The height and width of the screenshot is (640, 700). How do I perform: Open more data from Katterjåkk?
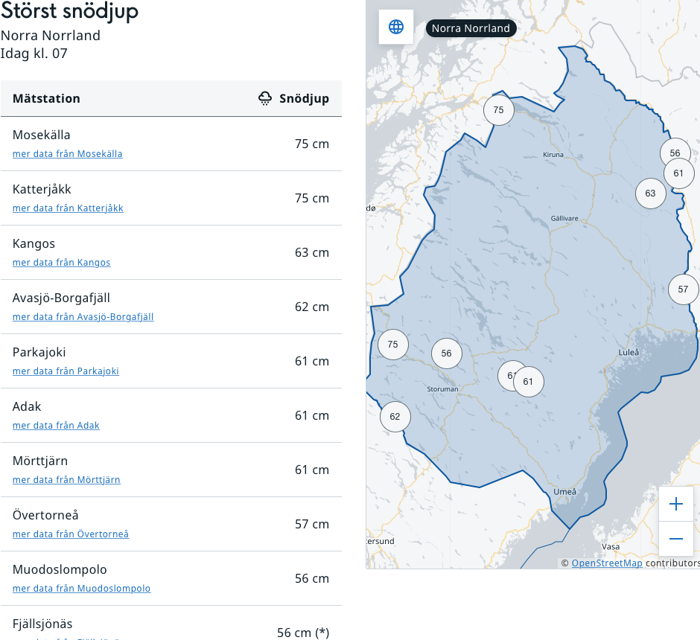click(x=68, y=208)
